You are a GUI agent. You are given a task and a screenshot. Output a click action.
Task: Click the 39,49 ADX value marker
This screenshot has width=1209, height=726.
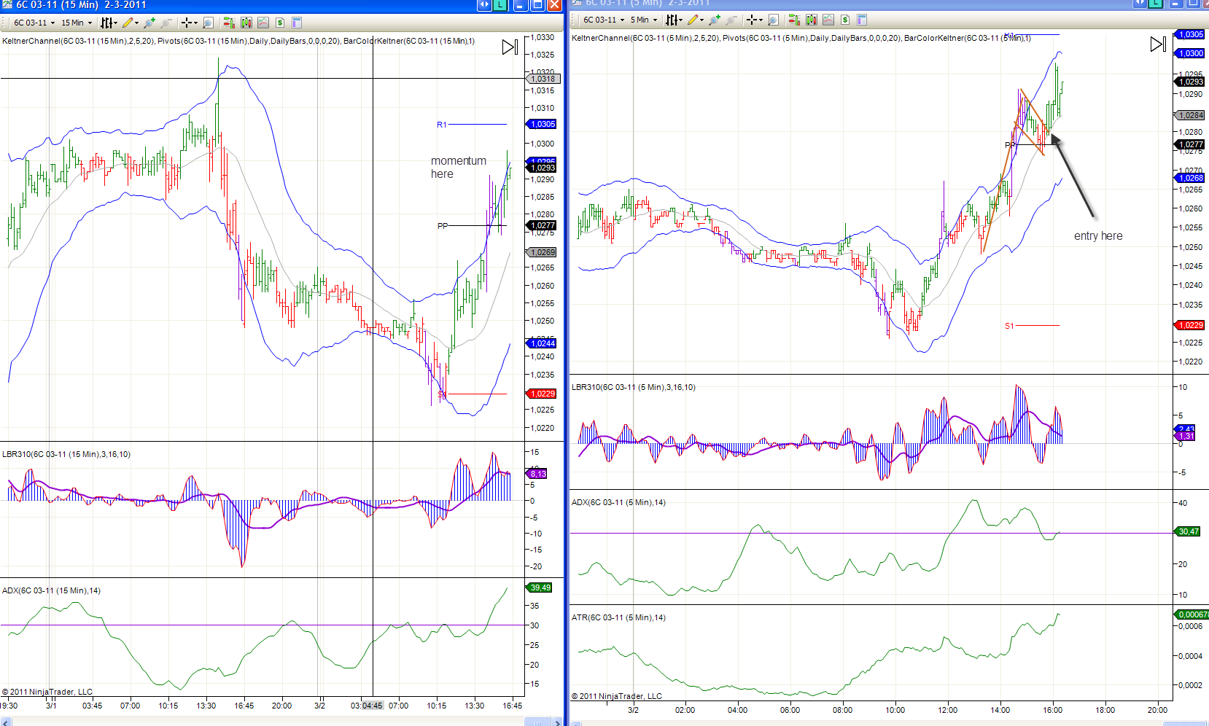coord(540,588)
